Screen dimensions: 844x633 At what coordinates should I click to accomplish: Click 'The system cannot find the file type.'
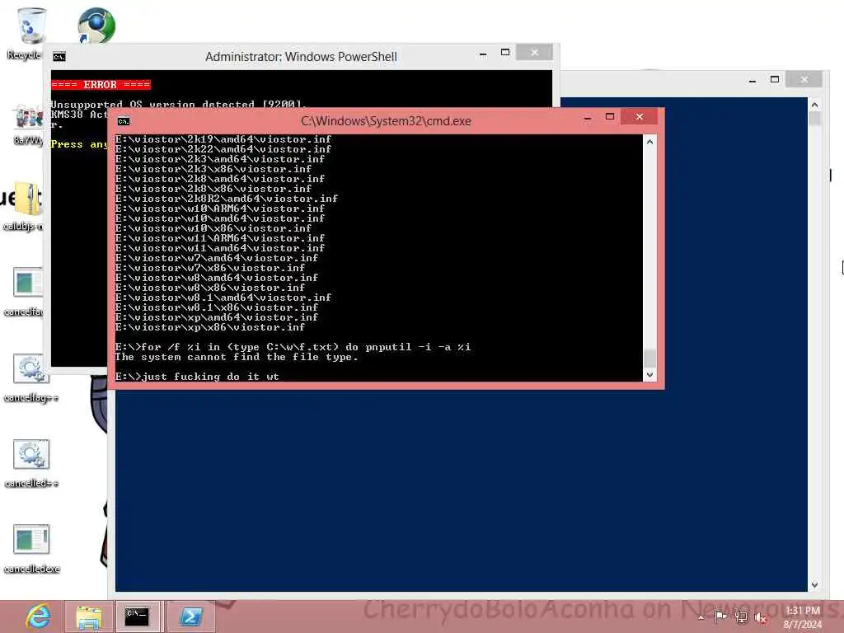coord(237,357)
